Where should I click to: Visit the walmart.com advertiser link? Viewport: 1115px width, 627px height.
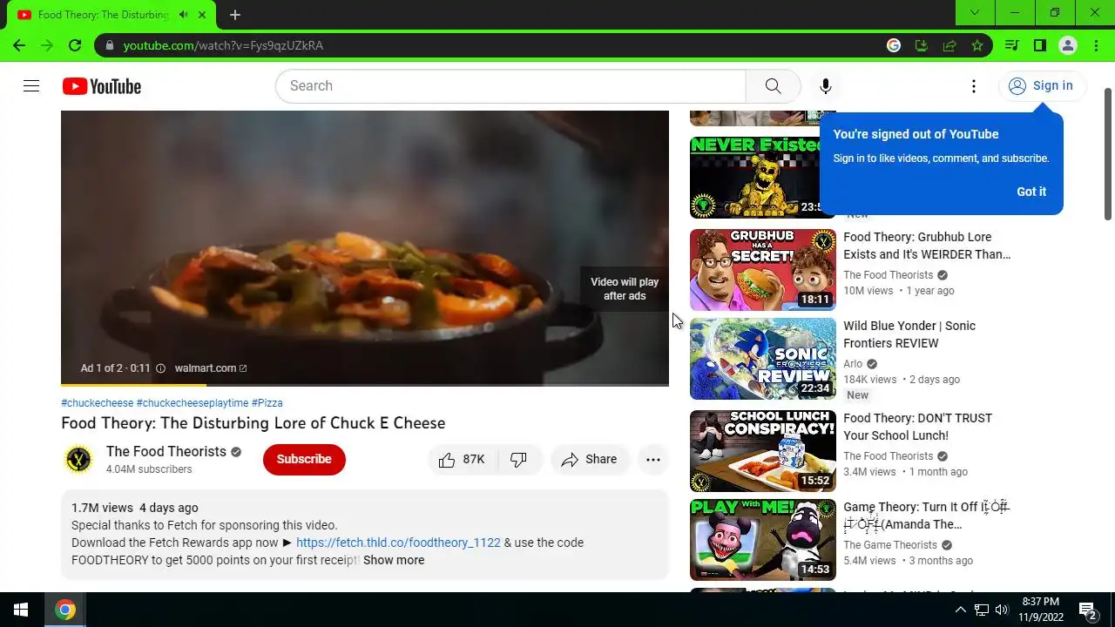pos(210,368)
